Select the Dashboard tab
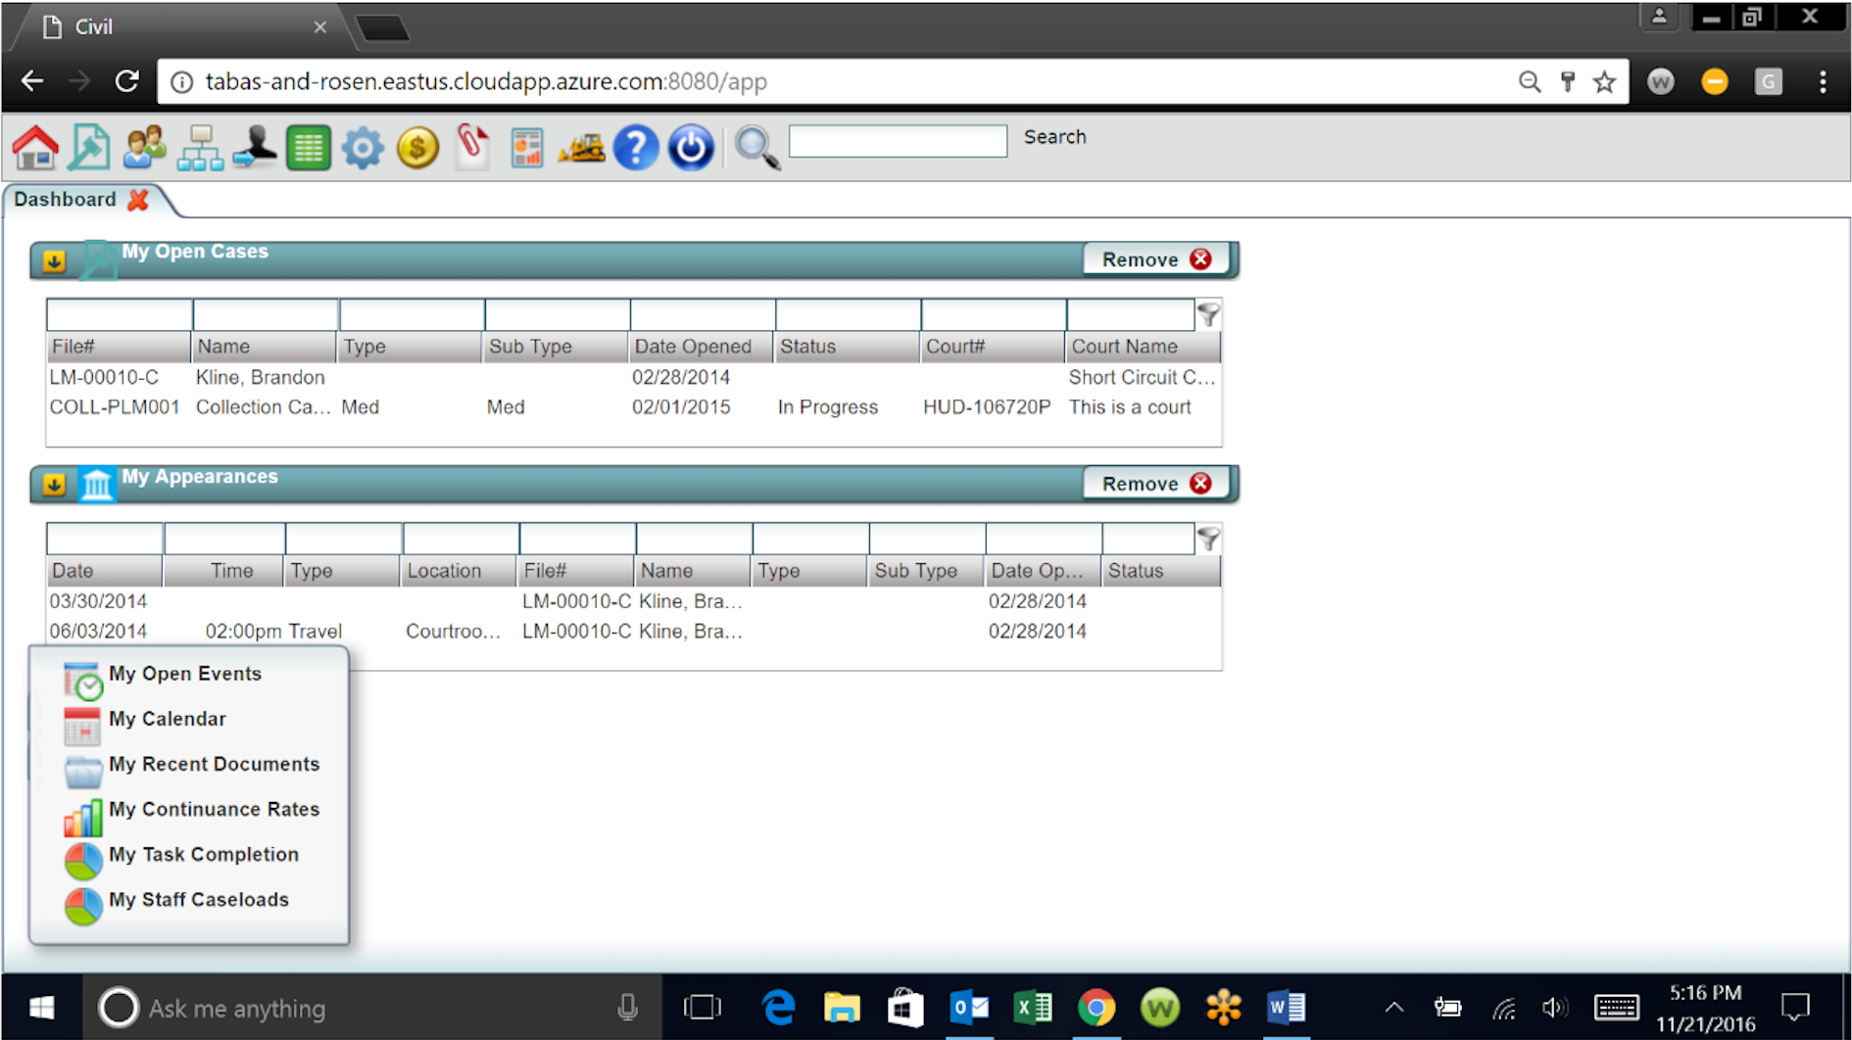 click(64, 199)
